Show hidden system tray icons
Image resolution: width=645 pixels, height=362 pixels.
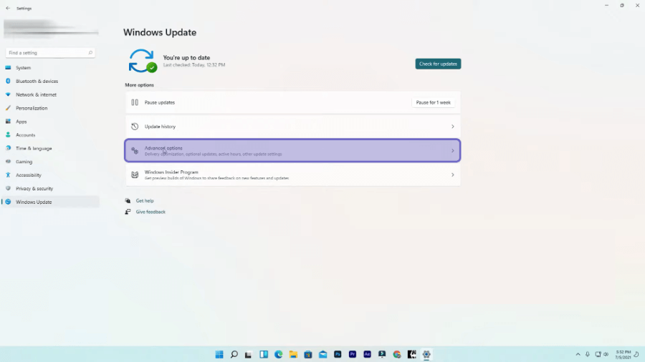[578, 355]
